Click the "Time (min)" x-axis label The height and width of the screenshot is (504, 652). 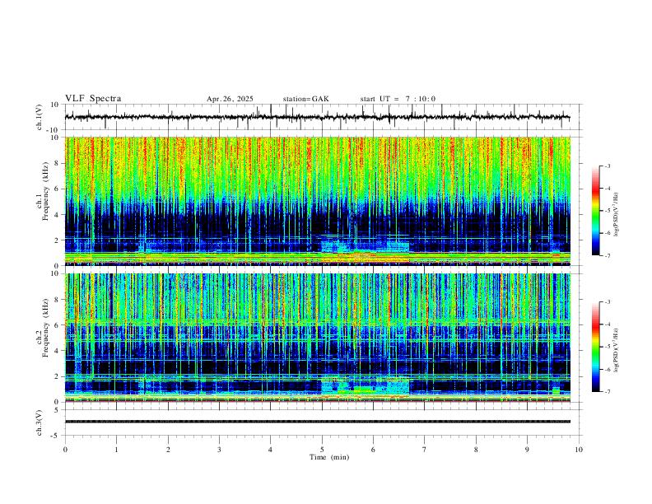329,457
